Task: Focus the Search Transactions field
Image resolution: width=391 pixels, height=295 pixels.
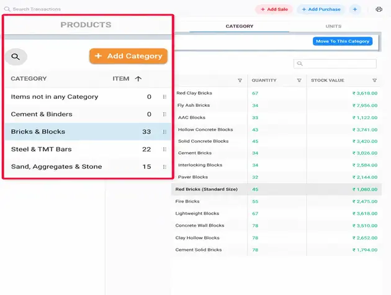Action: (x=37, y=9)
